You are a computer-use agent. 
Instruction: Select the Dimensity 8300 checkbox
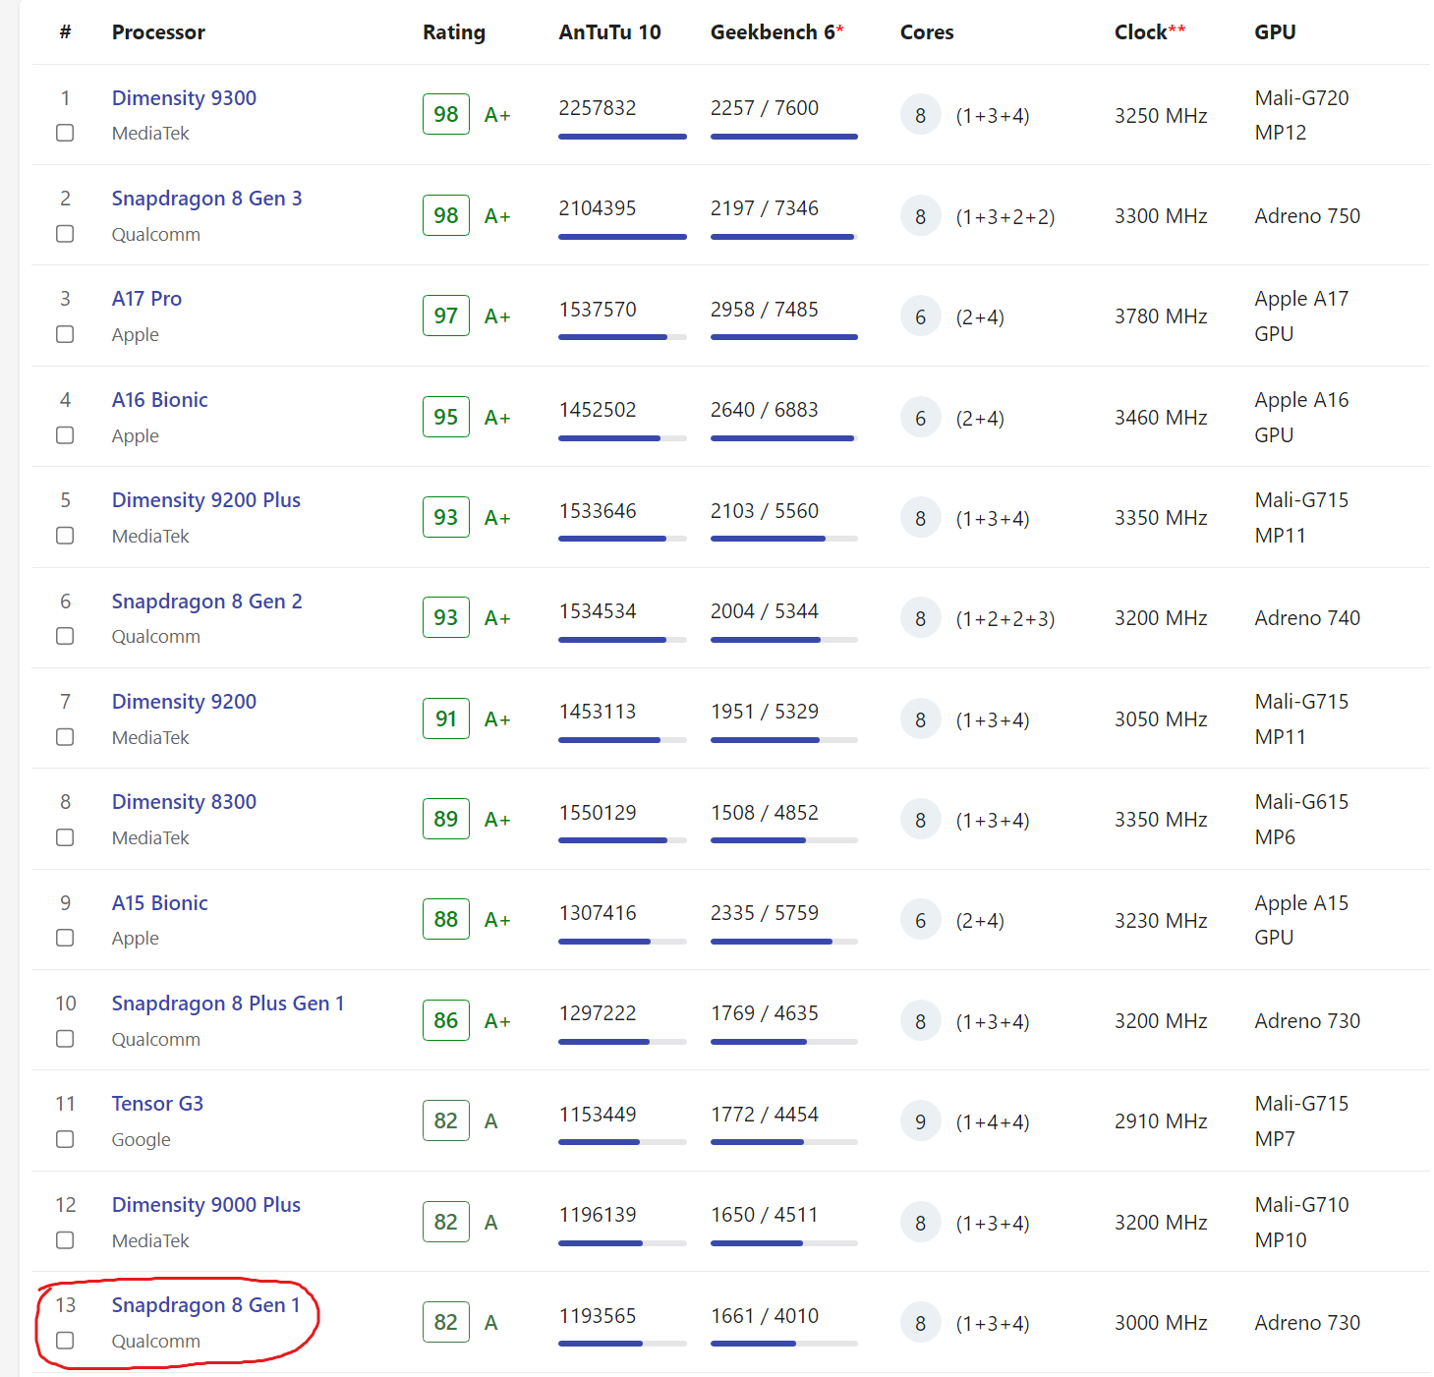[65, 837]
